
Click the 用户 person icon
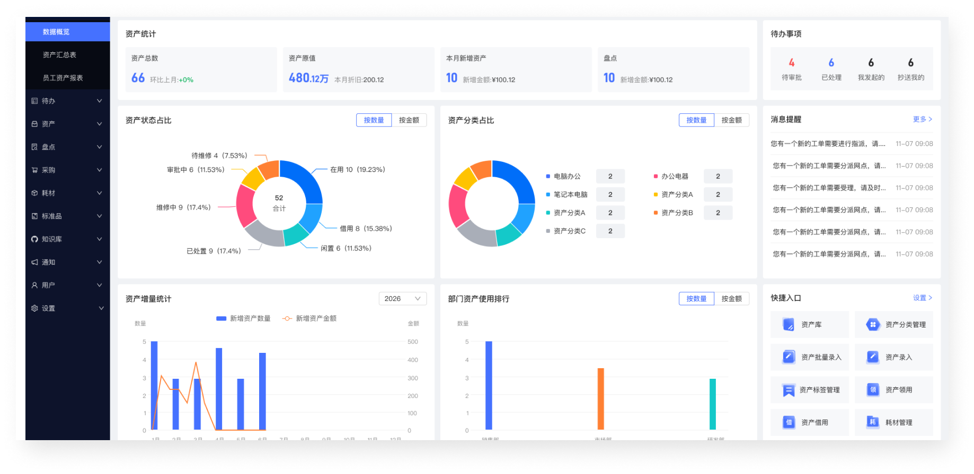coord(34,285)
